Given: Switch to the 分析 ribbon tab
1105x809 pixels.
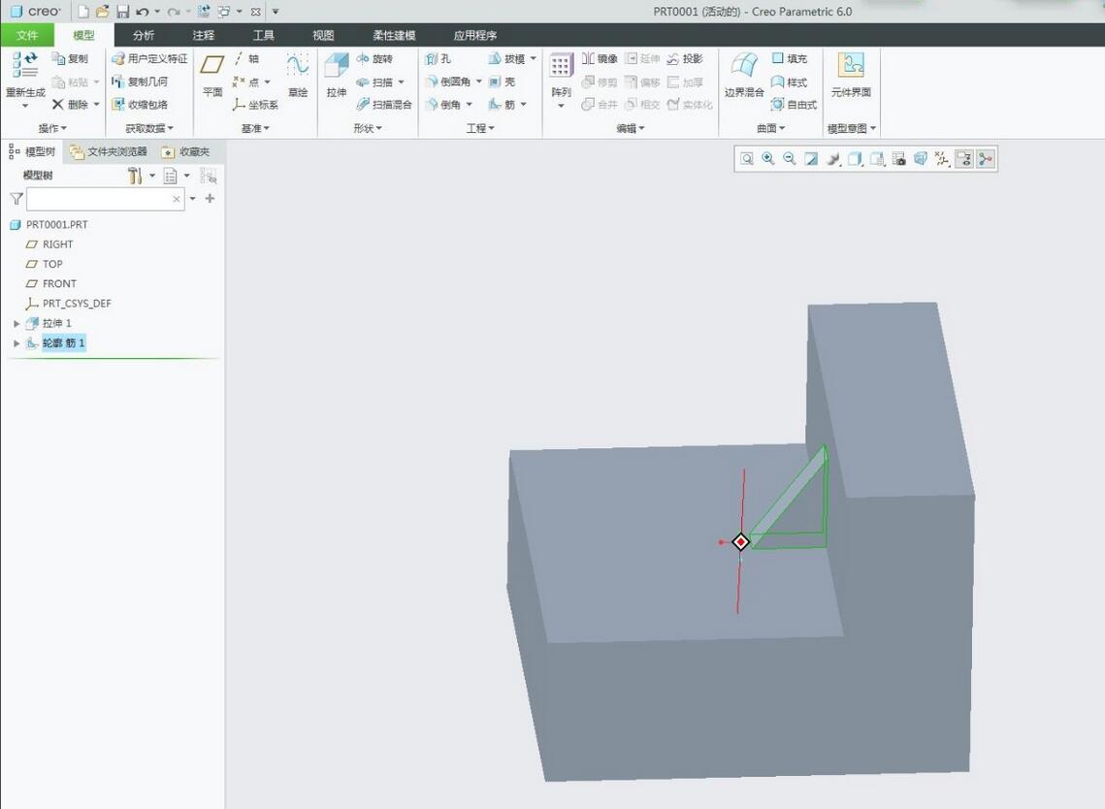Looking at the screenshot, I should [x=143, y=35].
